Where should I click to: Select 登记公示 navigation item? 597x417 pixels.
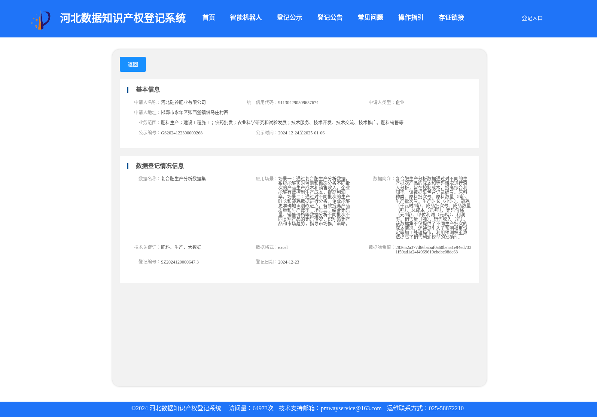[289, 18]
